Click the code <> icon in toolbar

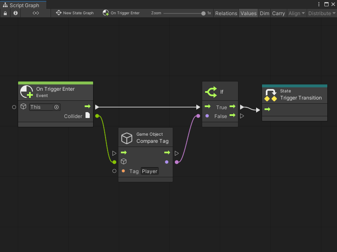coord(35,13)
